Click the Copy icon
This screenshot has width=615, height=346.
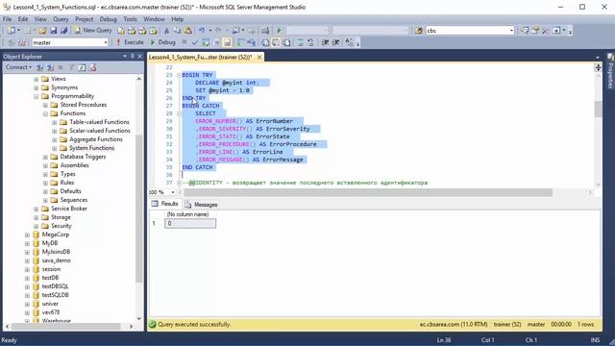tap(177, 30)
